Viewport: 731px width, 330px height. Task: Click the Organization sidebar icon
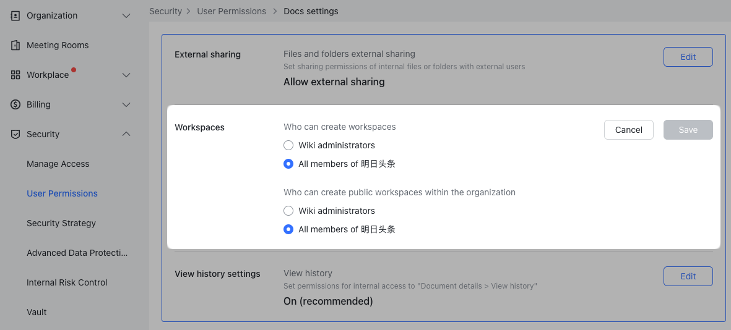[15, 15]
